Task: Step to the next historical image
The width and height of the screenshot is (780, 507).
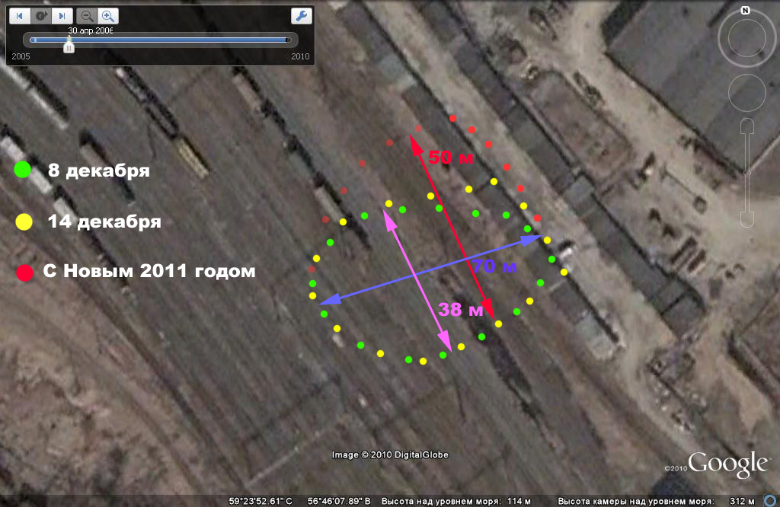Action: (x=62, y=15)
